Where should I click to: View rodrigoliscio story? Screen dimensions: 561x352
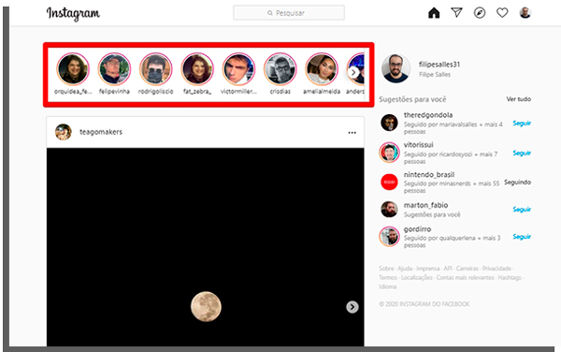tap(155, 69)
